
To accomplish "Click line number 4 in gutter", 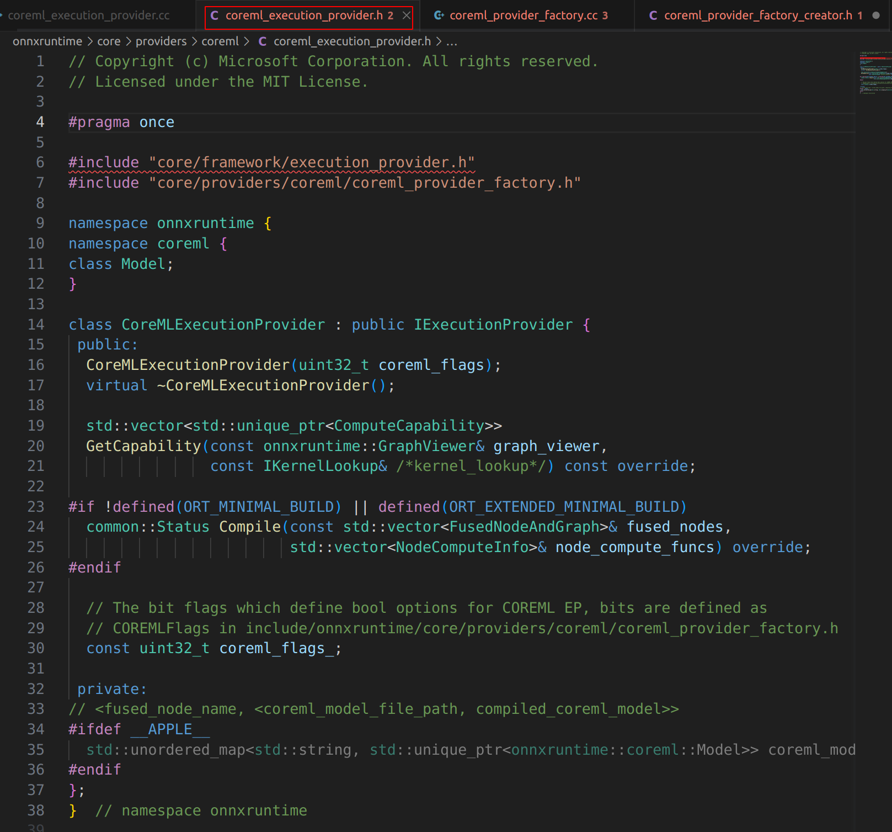I will click(40, 122).
